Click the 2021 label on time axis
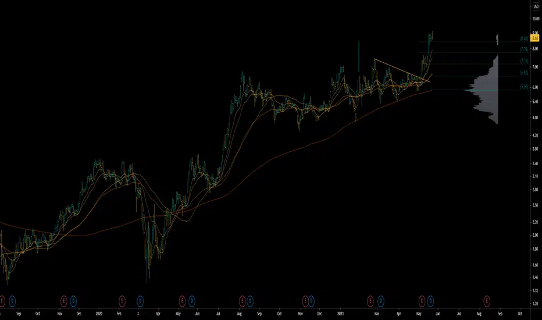 (341, 314)
